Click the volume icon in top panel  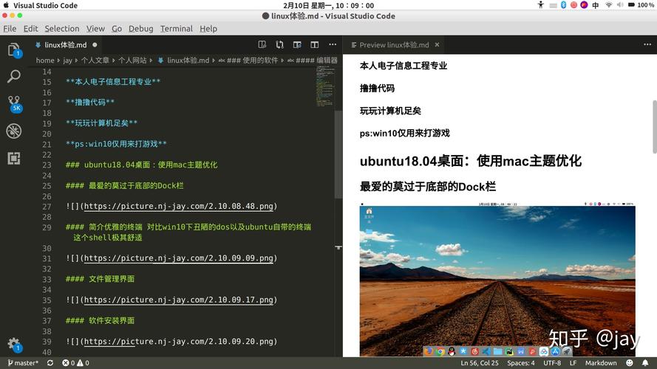click(620, 5)
